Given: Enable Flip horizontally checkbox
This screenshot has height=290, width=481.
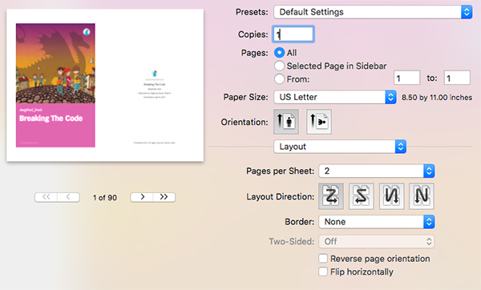Looking at the screenshot, I should tap(323, 272).
